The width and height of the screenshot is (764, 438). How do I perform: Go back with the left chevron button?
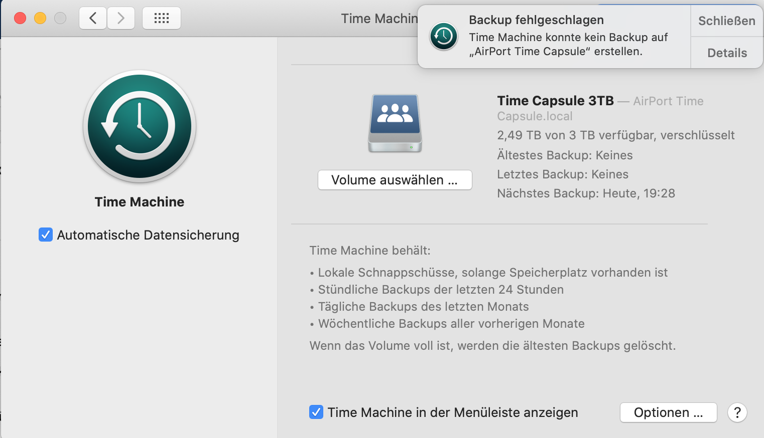click(93, 19)
